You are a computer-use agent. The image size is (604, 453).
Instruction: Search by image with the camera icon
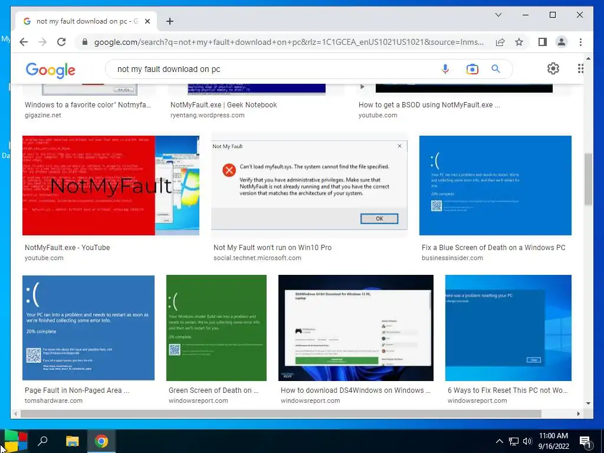(472, 69)
